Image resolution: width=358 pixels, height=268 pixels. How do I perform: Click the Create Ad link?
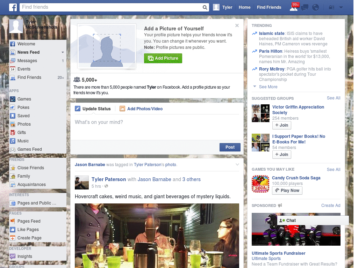point(331,206)
